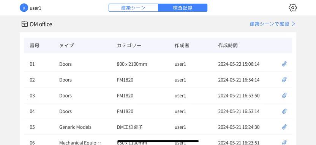
Task: Click the user1 avatar icon
Action: [24, 8]
